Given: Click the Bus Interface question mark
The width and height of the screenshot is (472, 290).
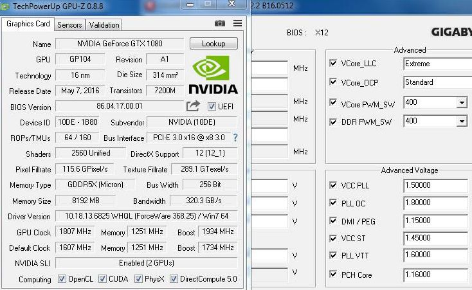Looking at the screenshot, I should pyautogui.click(x=235, y=138).
